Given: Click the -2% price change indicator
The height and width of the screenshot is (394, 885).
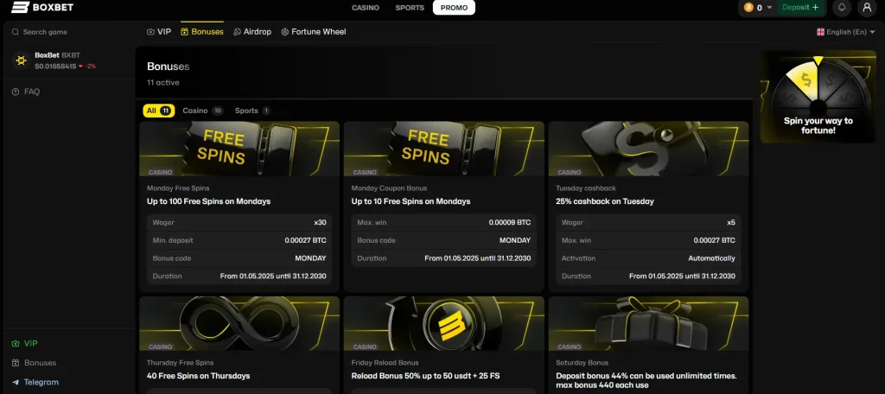Looking at the screenshot, I should tap(87, 66).
